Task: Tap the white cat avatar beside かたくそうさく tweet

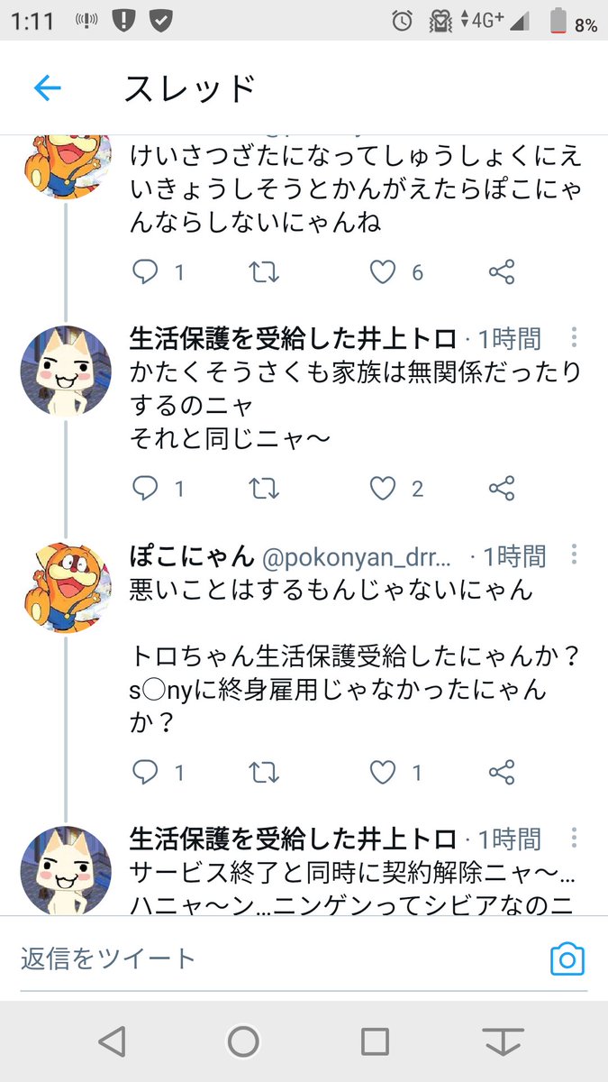Action: [x=66, y=371]
